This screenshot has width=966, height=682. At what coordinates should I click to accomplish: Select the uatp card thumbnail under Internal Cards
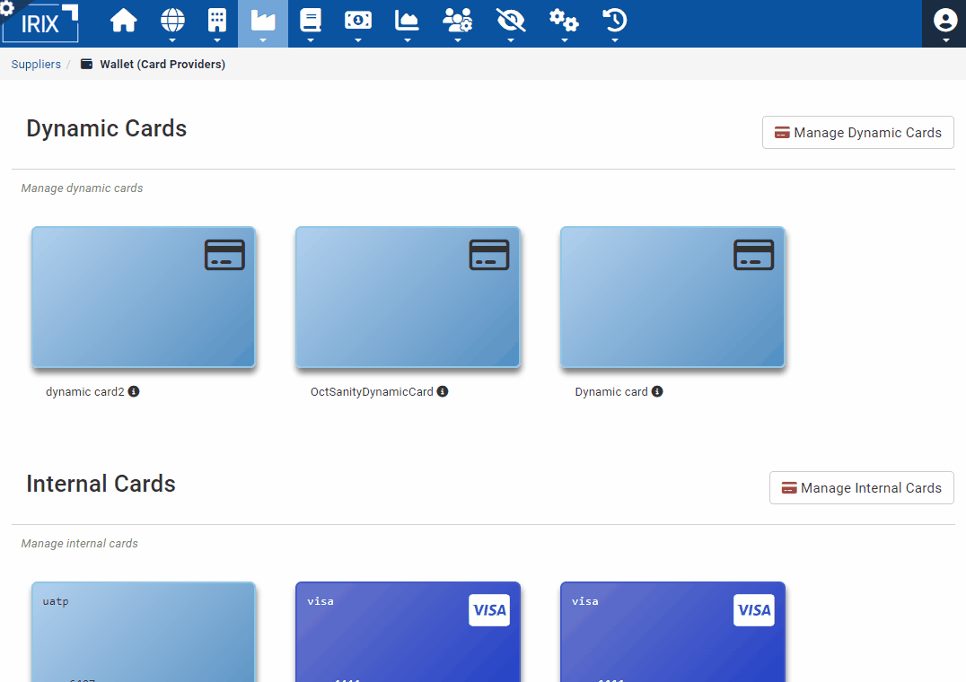pyautogui.click(x=143, y=633)
